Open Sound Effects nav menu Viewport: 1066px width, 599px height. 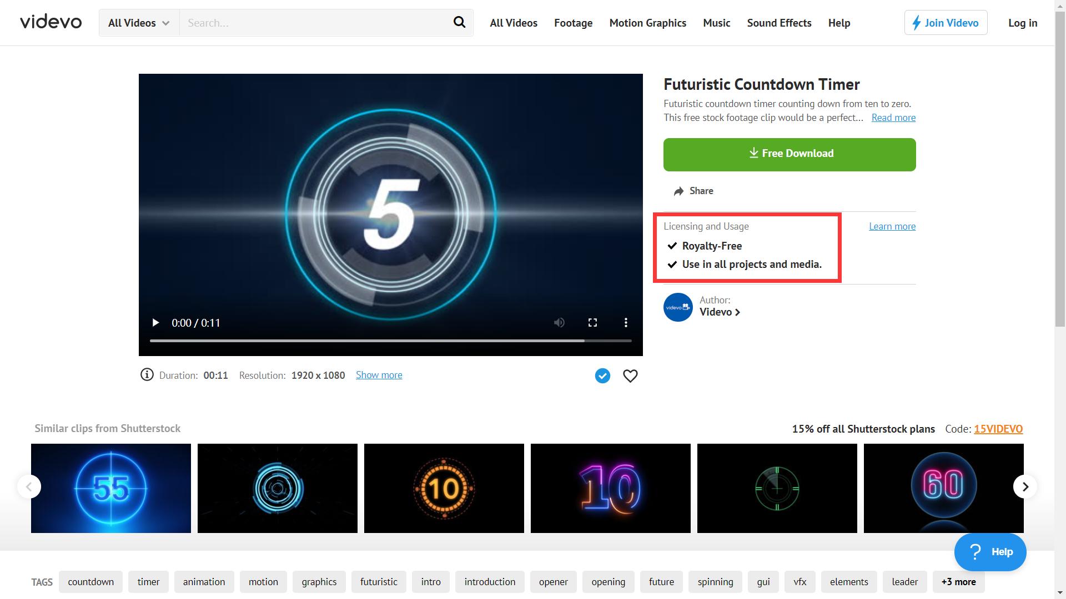[x=779, y=23]
